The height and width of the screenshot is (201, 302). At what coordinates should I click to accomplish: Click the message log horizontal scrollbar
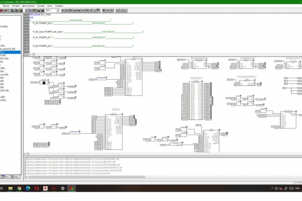coord(87,177)
